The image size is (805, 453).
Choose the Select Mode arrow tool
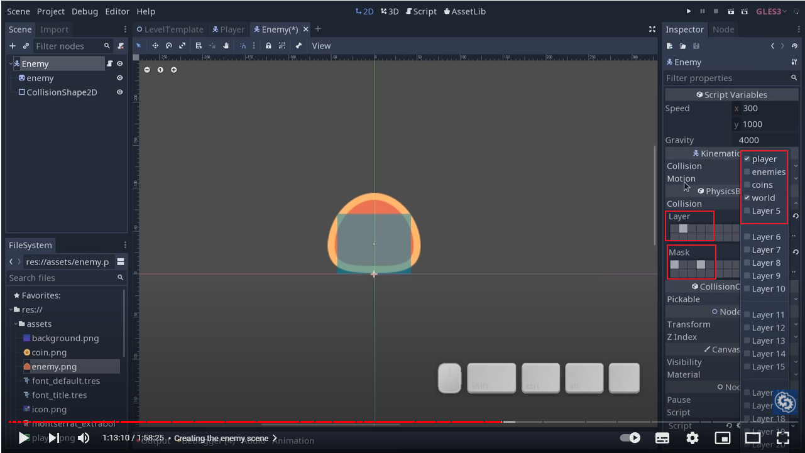coord(140,46)
